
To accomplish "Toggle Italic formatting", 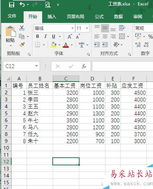I will (x=45, y=36).
